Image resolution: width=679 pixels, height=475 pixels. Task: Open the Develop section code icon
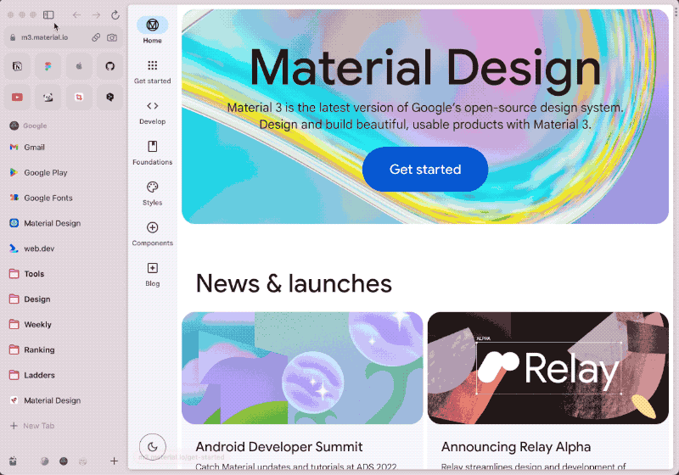click(153, 106)
